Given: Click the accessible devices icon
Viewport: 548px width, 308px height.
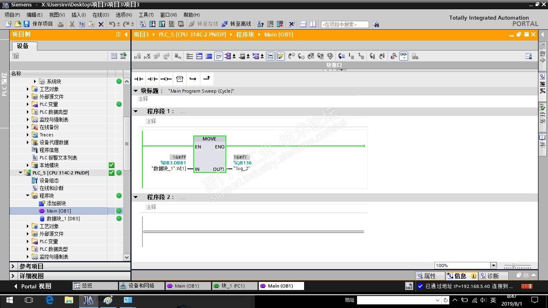Looking at the screenshot, I should pyautogui.click(x=261, y=24).
